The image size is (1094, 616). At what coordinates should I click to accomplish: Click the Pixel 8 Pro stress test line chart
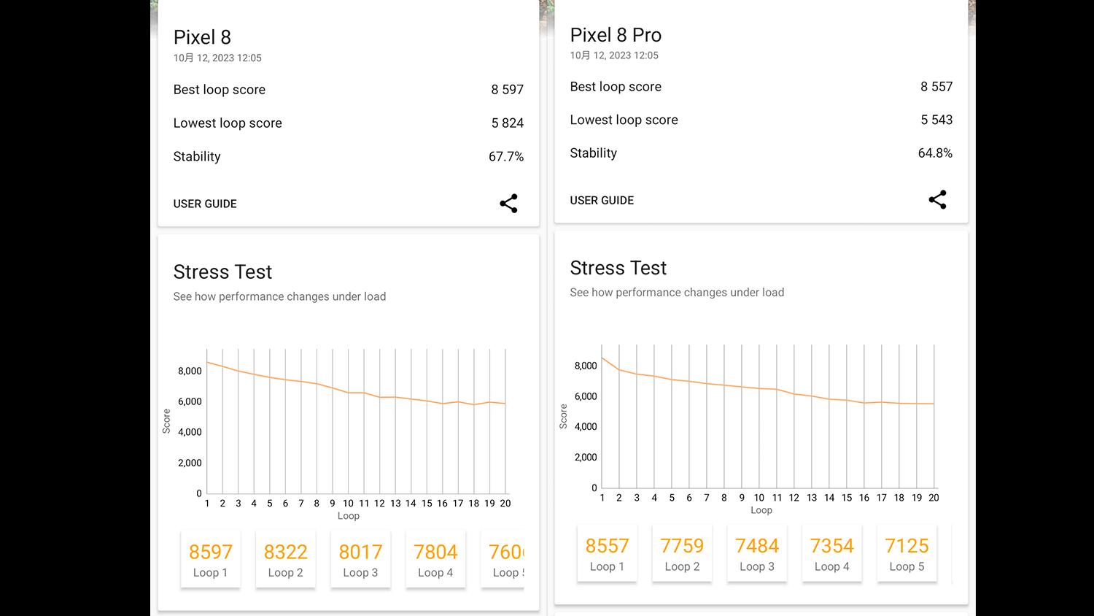[767, 416]
